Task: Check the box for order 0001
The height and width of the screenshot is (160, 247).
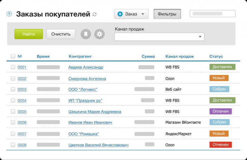Action: point(13,67)
